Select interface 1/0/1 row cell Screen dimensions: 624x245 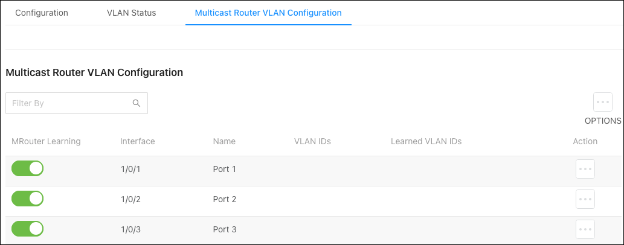pos(130,169)
